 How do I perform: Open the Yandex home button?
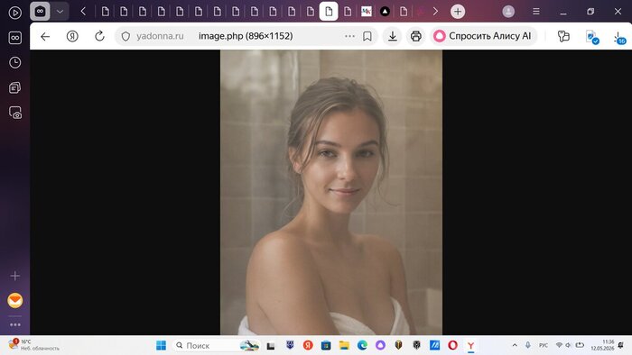tap(72, 36)
